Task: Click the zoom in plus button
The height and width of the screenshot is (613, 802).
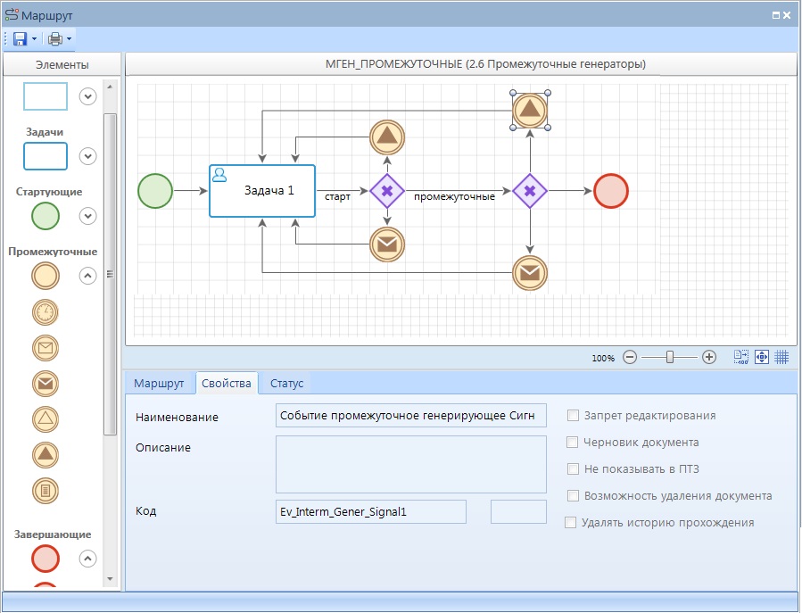Action: (709, 357)
